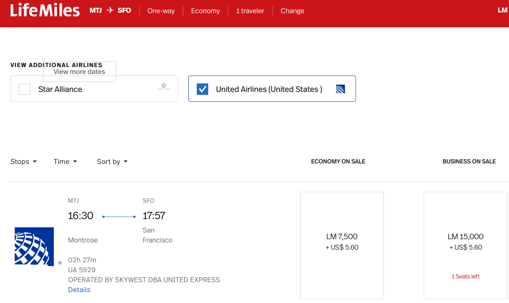Expand the Sort by dropdown
Image resolution: width=509 pixels, height=303 pixels.
[x=112, y=161]
